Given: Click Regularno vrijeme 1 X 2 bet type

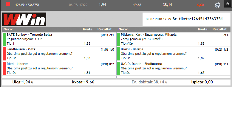Looking at the screenshot, I should (24, 39).
